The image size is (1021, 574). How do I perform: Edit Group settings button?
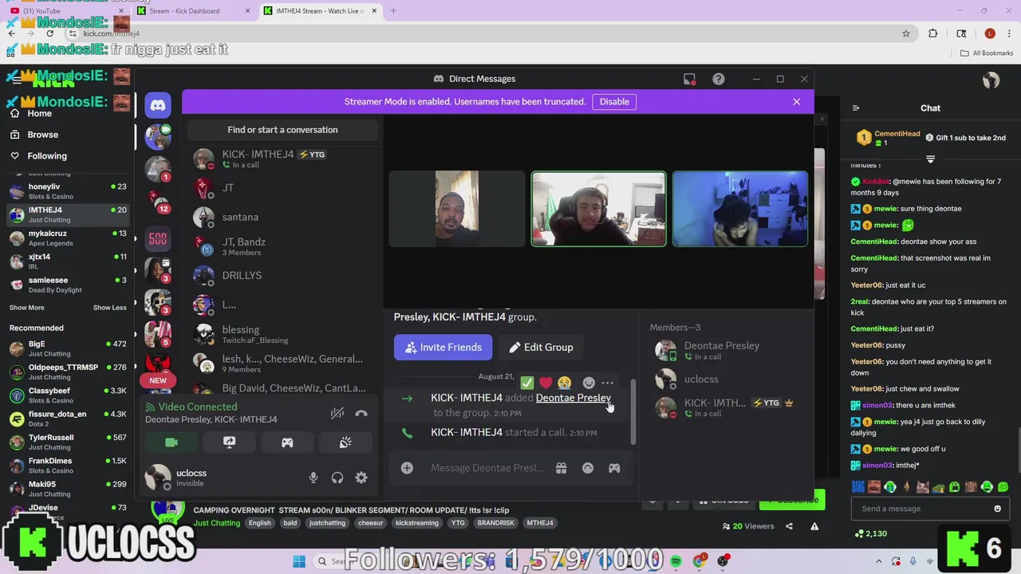[x=541, y=348]
